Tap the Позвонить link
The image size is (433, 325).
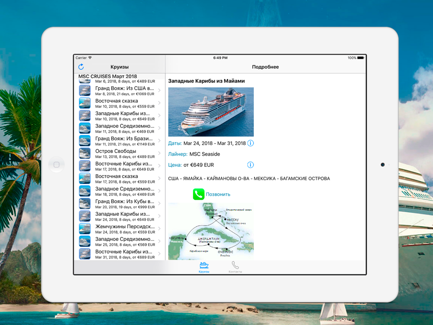click(x=218, y=194)
